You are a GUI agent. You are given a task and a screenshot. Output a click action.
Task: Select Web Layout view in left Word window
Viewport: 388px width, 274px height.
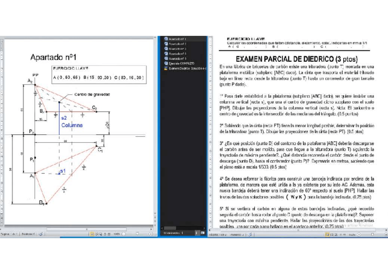101,234
